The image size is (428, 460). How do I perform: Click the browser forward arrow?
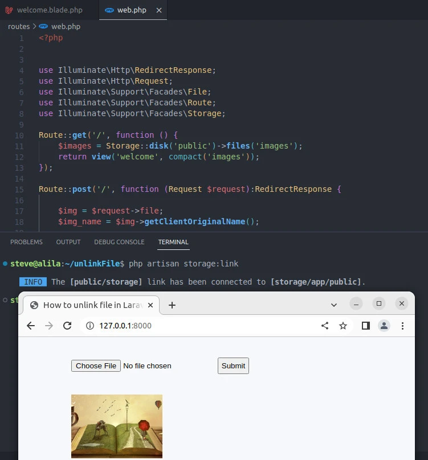[49, 326]
